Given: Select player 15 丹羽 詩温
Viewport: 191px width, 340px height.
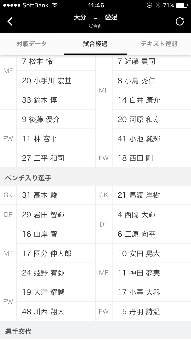Looking at the screenshot, I should (x=139, y=311).
